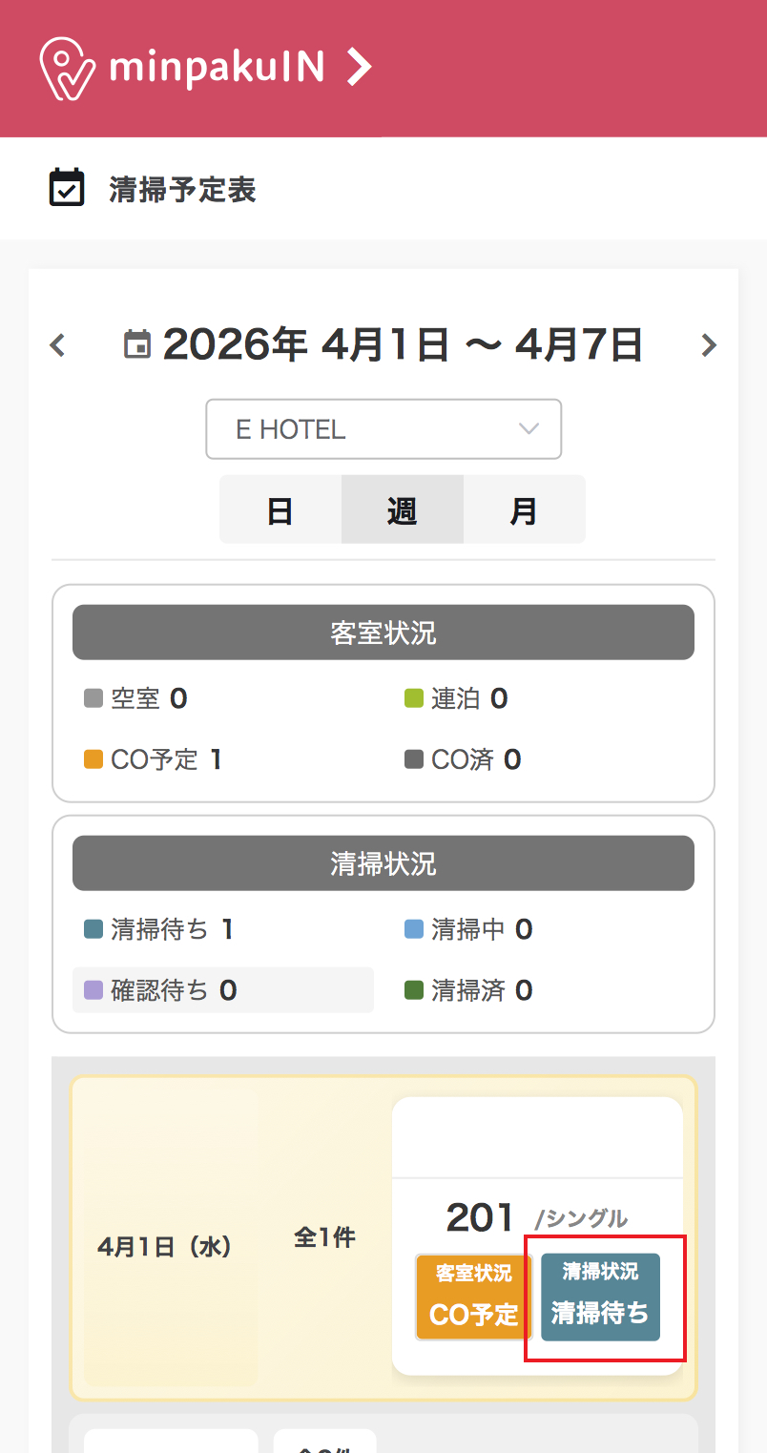The width and height of the screenshot is (767, 1453).
Task: Filter by 清掃待ち cleaning status
Action: (158, 929)
